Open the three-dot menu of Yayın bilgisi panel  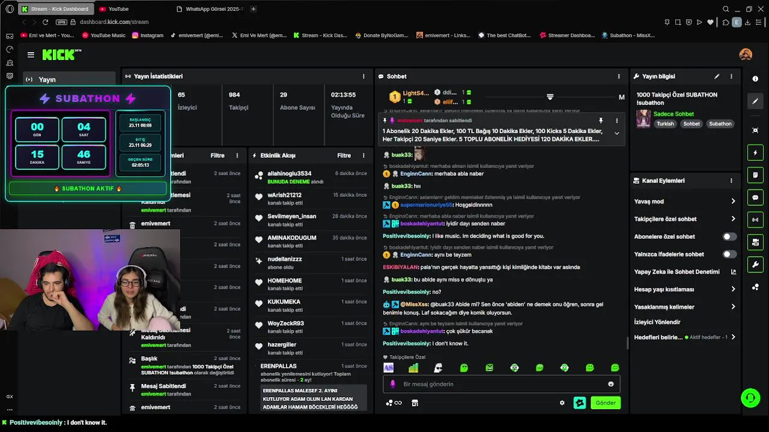[x=731, y=76]
